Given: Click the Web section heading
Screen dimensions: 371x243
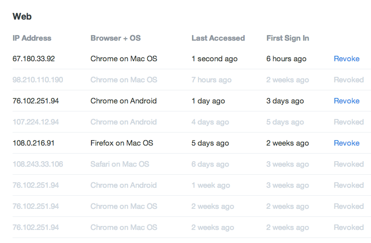Looking at the screenshot, I should pos(22,17).
